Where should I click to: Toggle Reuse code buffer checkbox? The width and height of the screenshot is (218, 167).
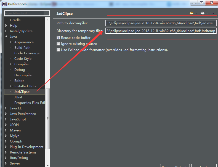coord(59,38)
